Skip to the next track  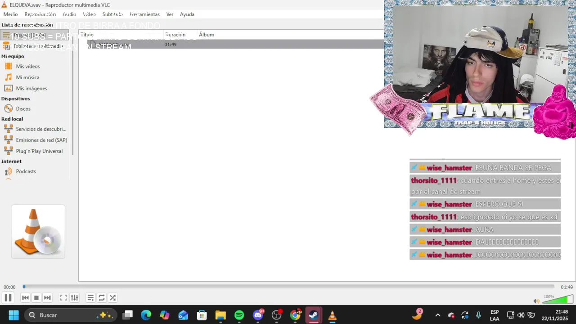point(47,298)
